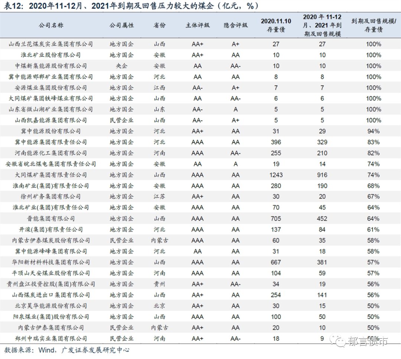The height and width of the screenshot is (359, 401).
Task: Click the '381' maturity scale cell
Action: point(322,262)
